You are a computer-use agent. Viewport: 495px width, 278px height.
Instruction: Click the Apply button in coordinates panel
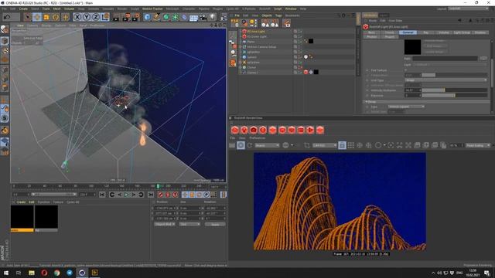click(x=215, y=224)
